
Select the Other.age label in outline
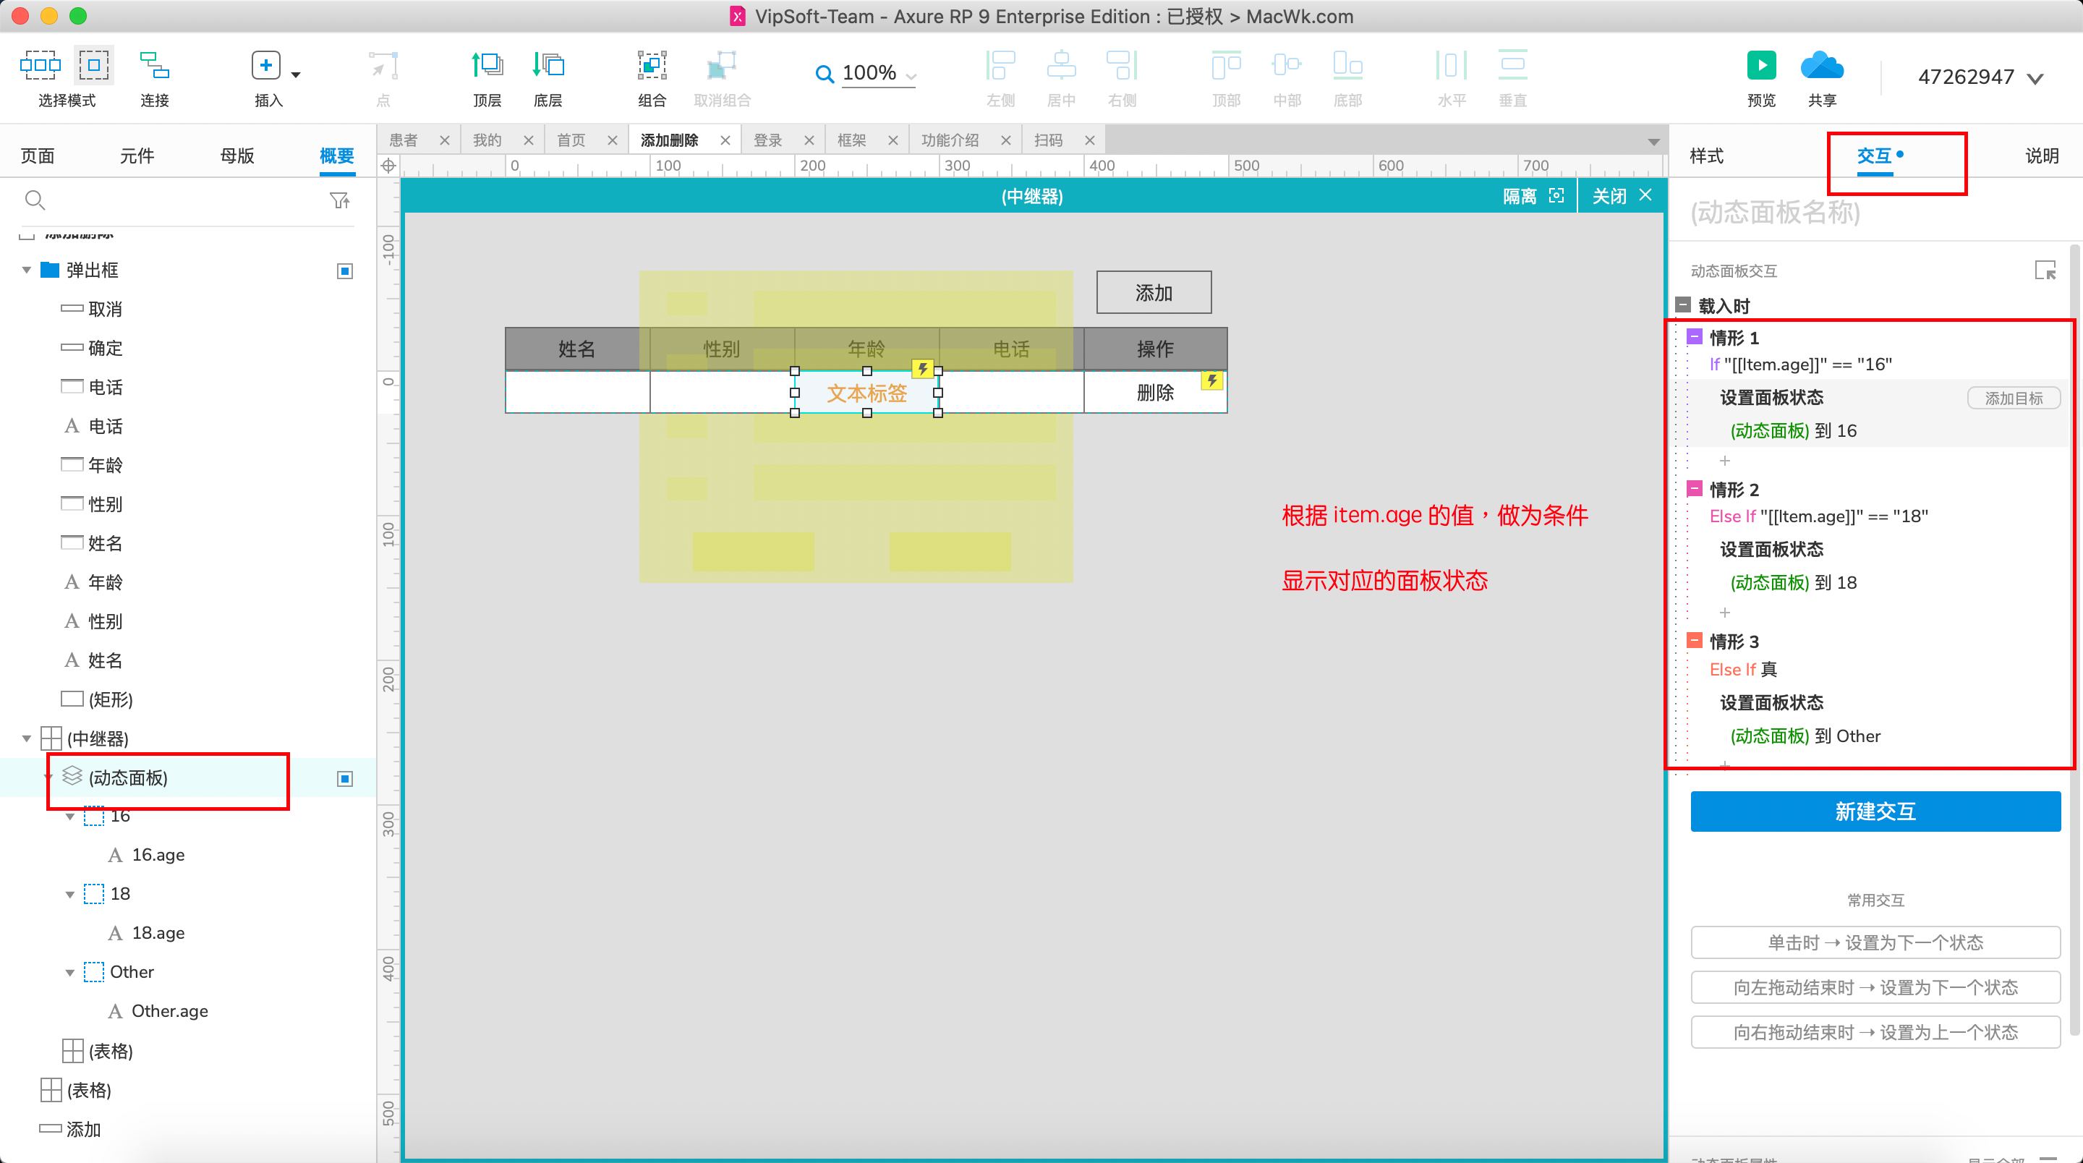click(x=170, y=1011)
